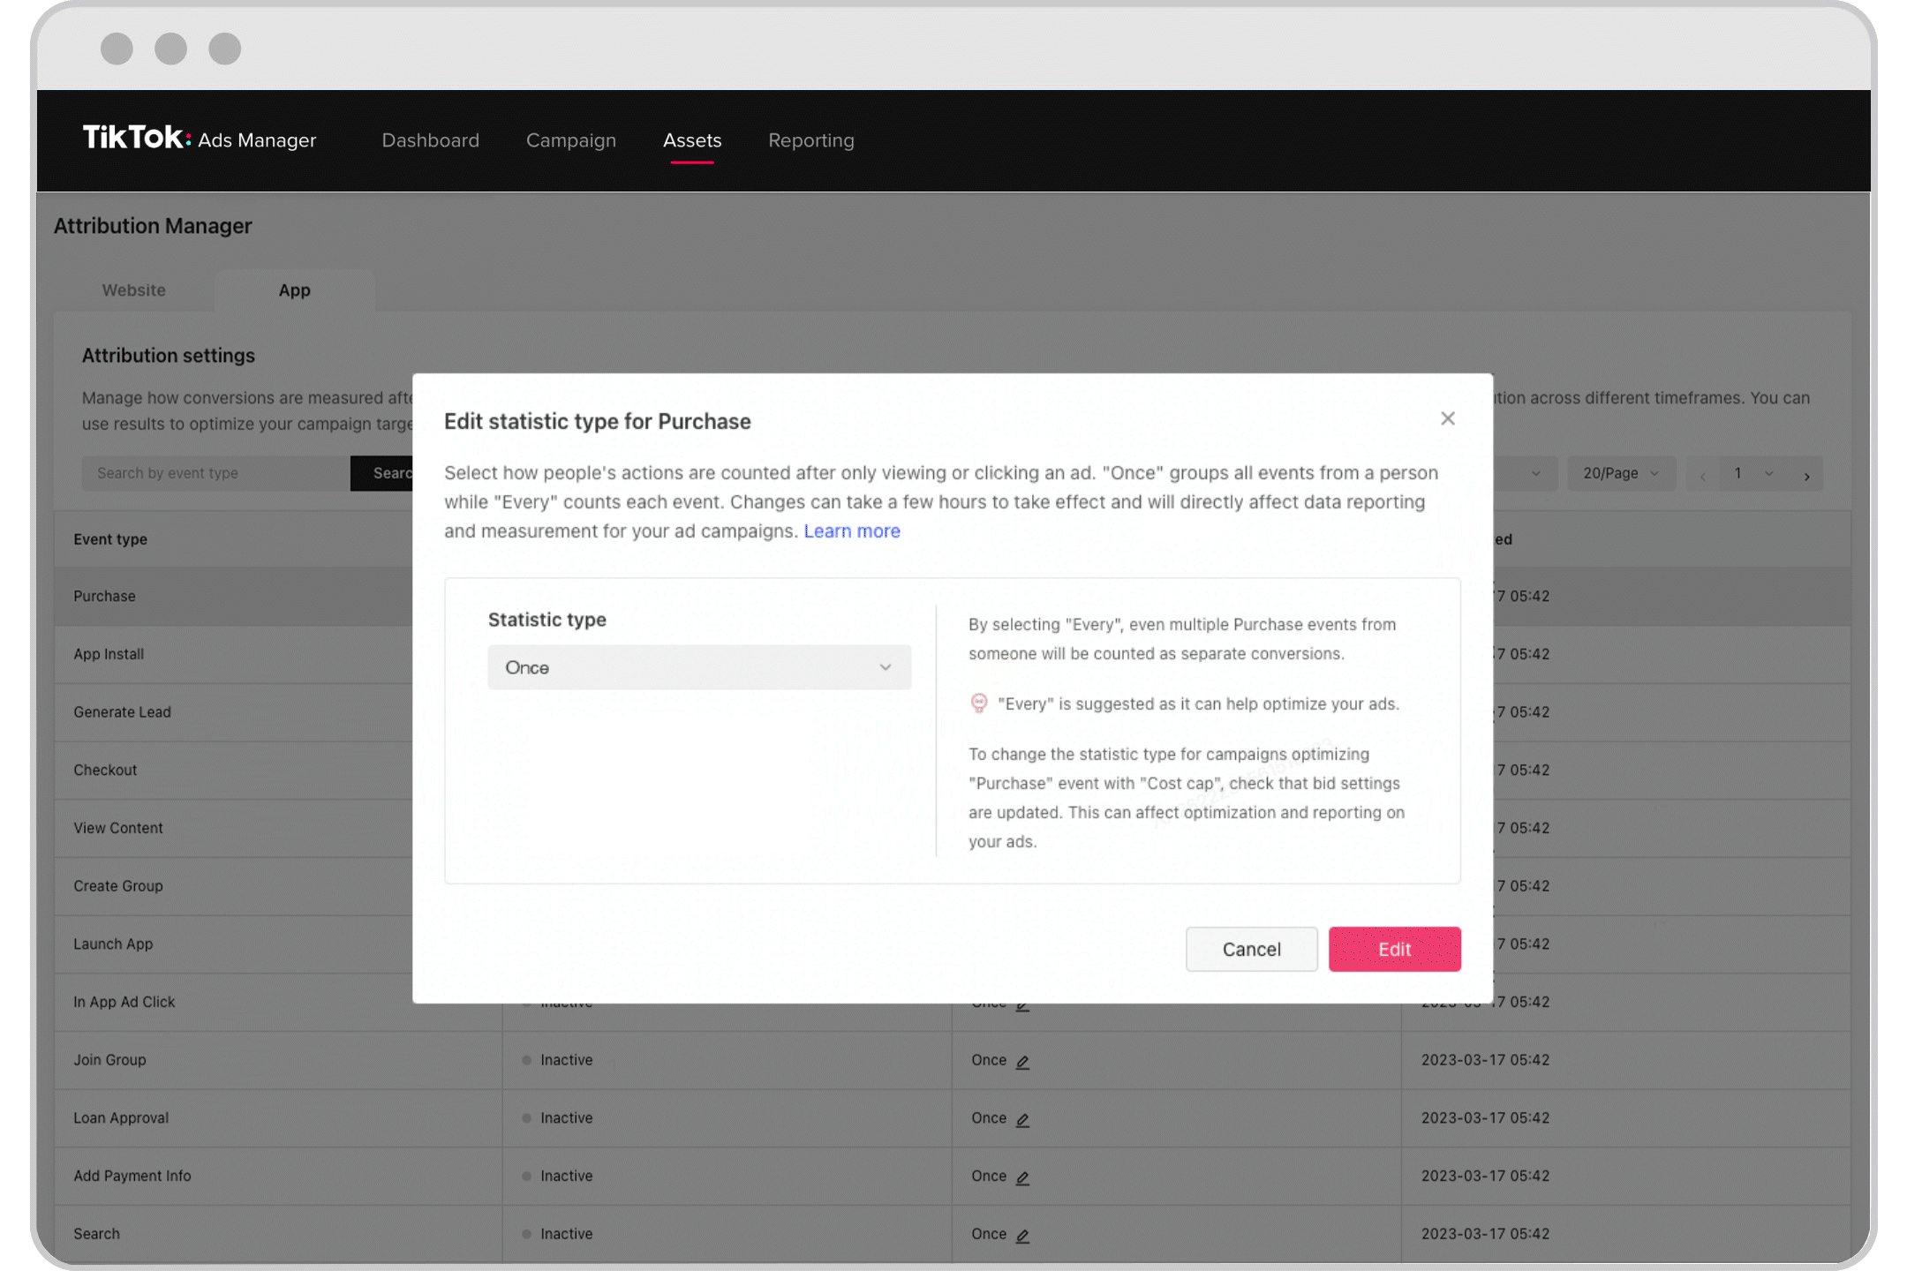This screenshot has width=1907, height=1271.
Task: Go to previous page arrow
Action: (1702, 476)
